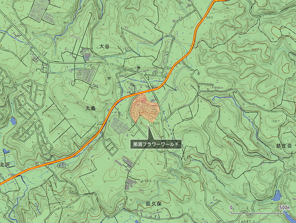Open the 那須フラワーワールド callout label

(156, 144)
